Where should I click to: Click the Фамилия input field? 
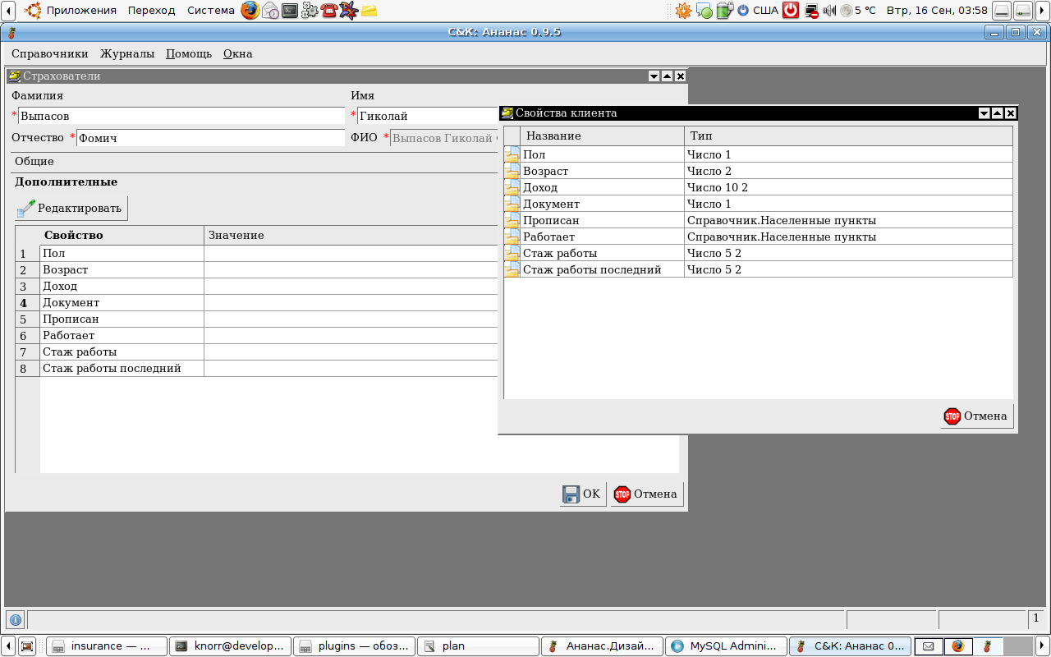tap(181, 116)
